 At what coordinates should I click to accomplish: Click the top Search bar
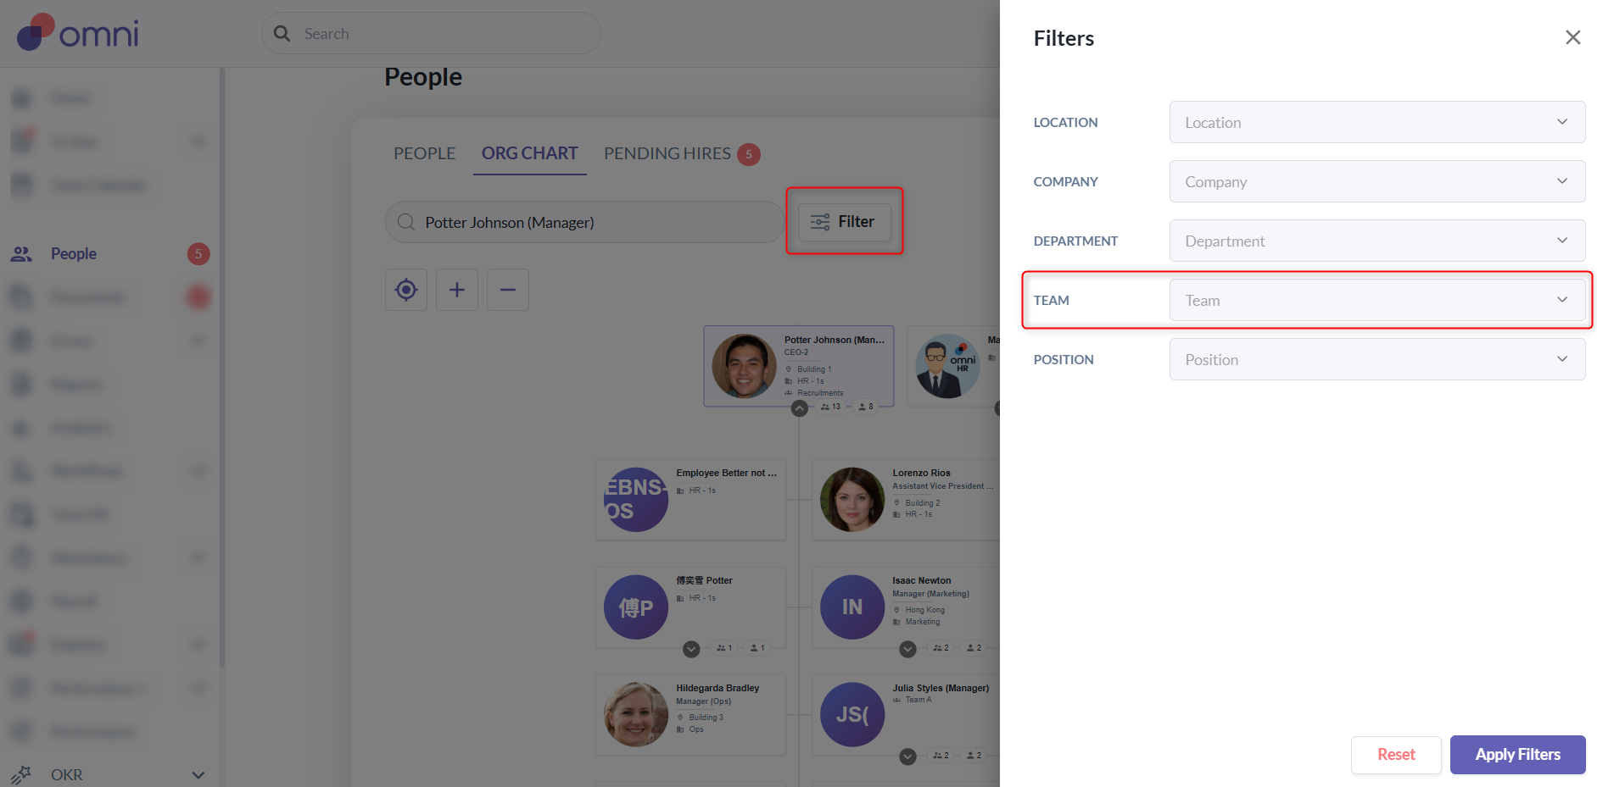431,34
